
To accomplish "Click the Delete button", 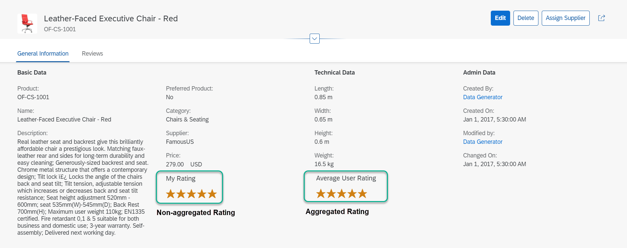I will click(525, 18).
